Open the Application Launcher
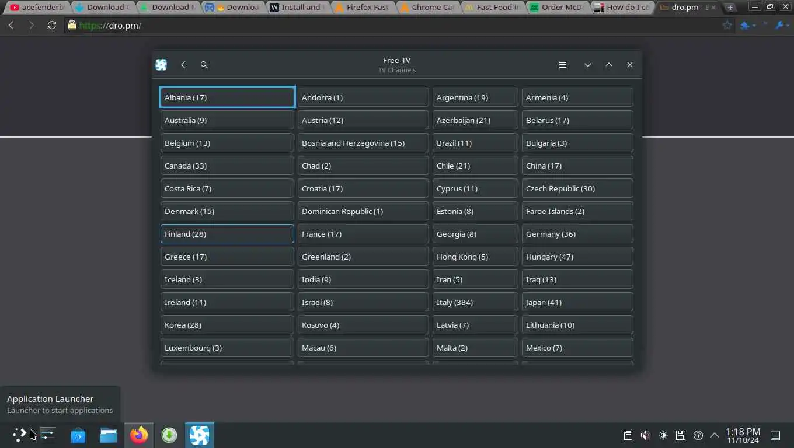The height and width of the screenshot is (448, 794). (x=19, y=435)
